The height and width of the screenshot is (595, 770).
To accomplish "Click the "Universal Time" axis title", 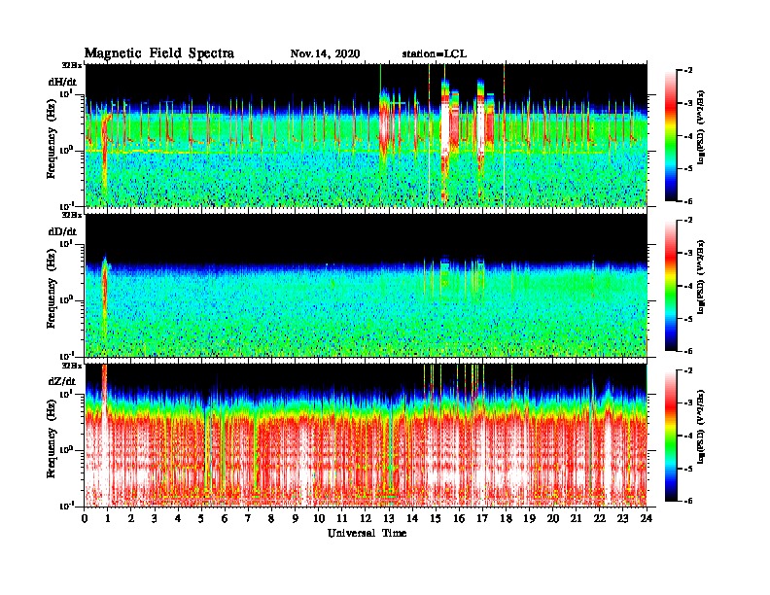I will (367, 533).
